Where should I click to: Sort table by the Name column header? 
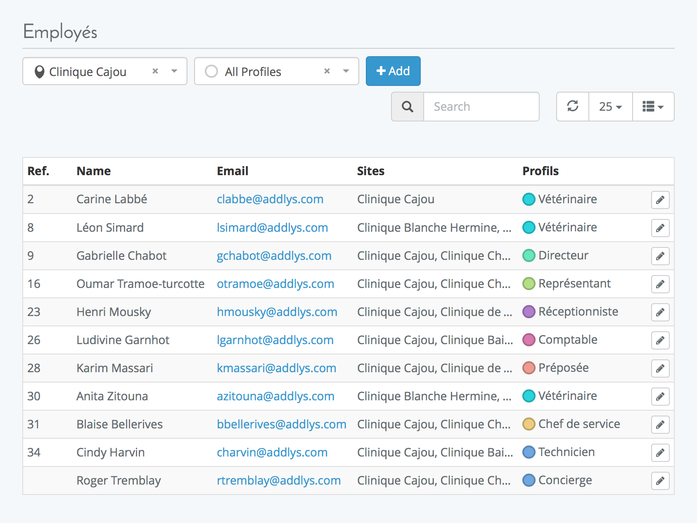(94, 171)
